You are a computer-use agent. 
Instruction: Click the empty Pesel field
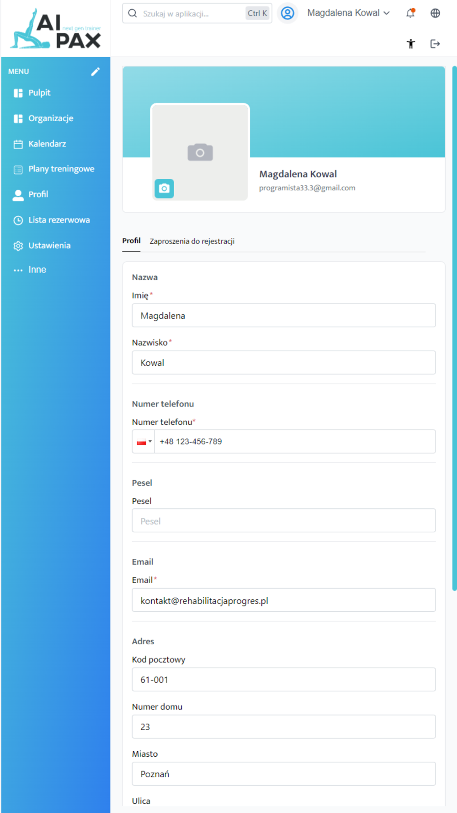(x=284, y=521)
